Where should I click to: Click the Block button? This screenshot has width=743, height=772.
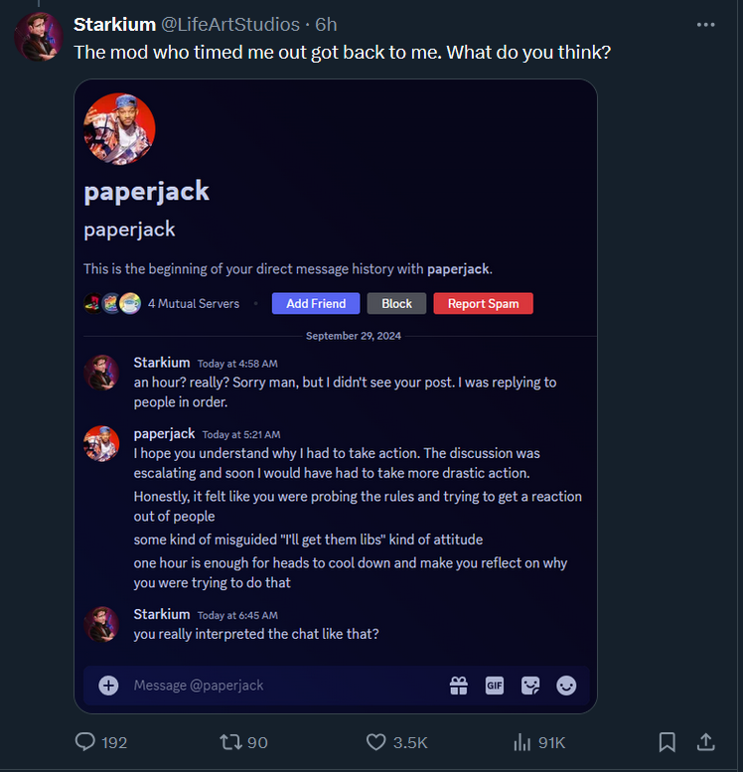click(396, 303)
